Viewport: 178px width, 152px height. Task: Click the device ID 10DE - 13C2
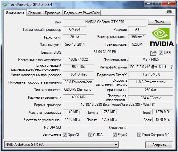tap(78, 60)
